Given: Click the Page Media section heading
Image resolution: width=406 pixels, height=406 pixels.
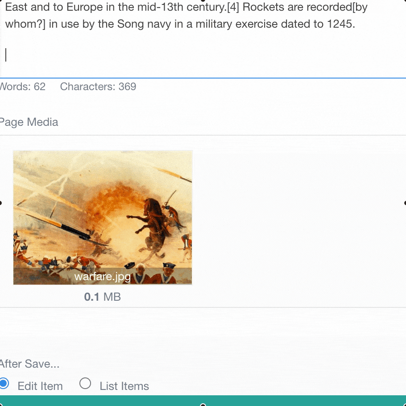Looking at the screenshot, I should (29, 122).
